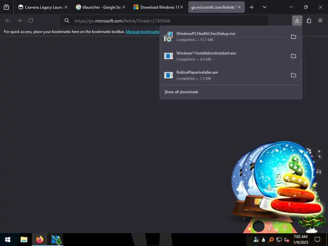328x246 pixels.
Task: Open WindowsPCHealthCheckSetup.msi download entry
Action: click(225, 37)
